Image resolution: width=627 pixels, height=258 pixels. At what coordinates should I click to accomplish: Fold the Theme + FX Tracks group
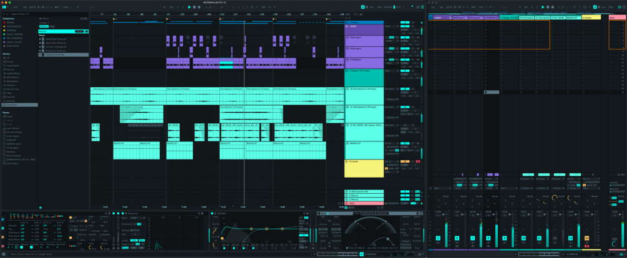[347, 71]
